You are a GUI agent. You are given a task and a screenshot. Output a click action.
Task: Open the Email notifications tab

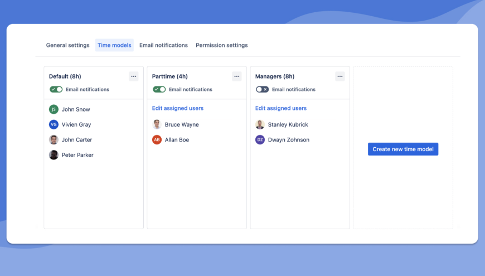(163, 45)
